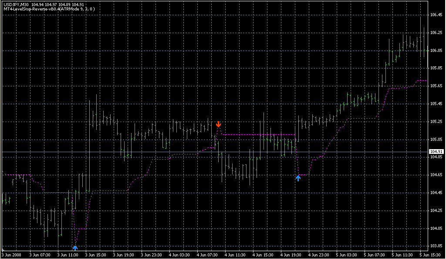Select the 4 Jun 15:30 time label
Screen dimensions: 446x259
[264, 255]
